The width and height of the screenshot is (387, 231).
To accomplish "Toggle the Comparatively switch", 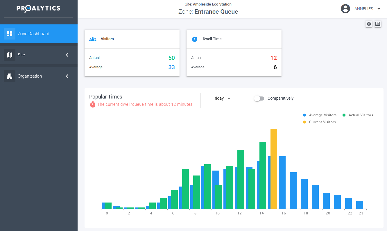I will [x=259, y=99].
